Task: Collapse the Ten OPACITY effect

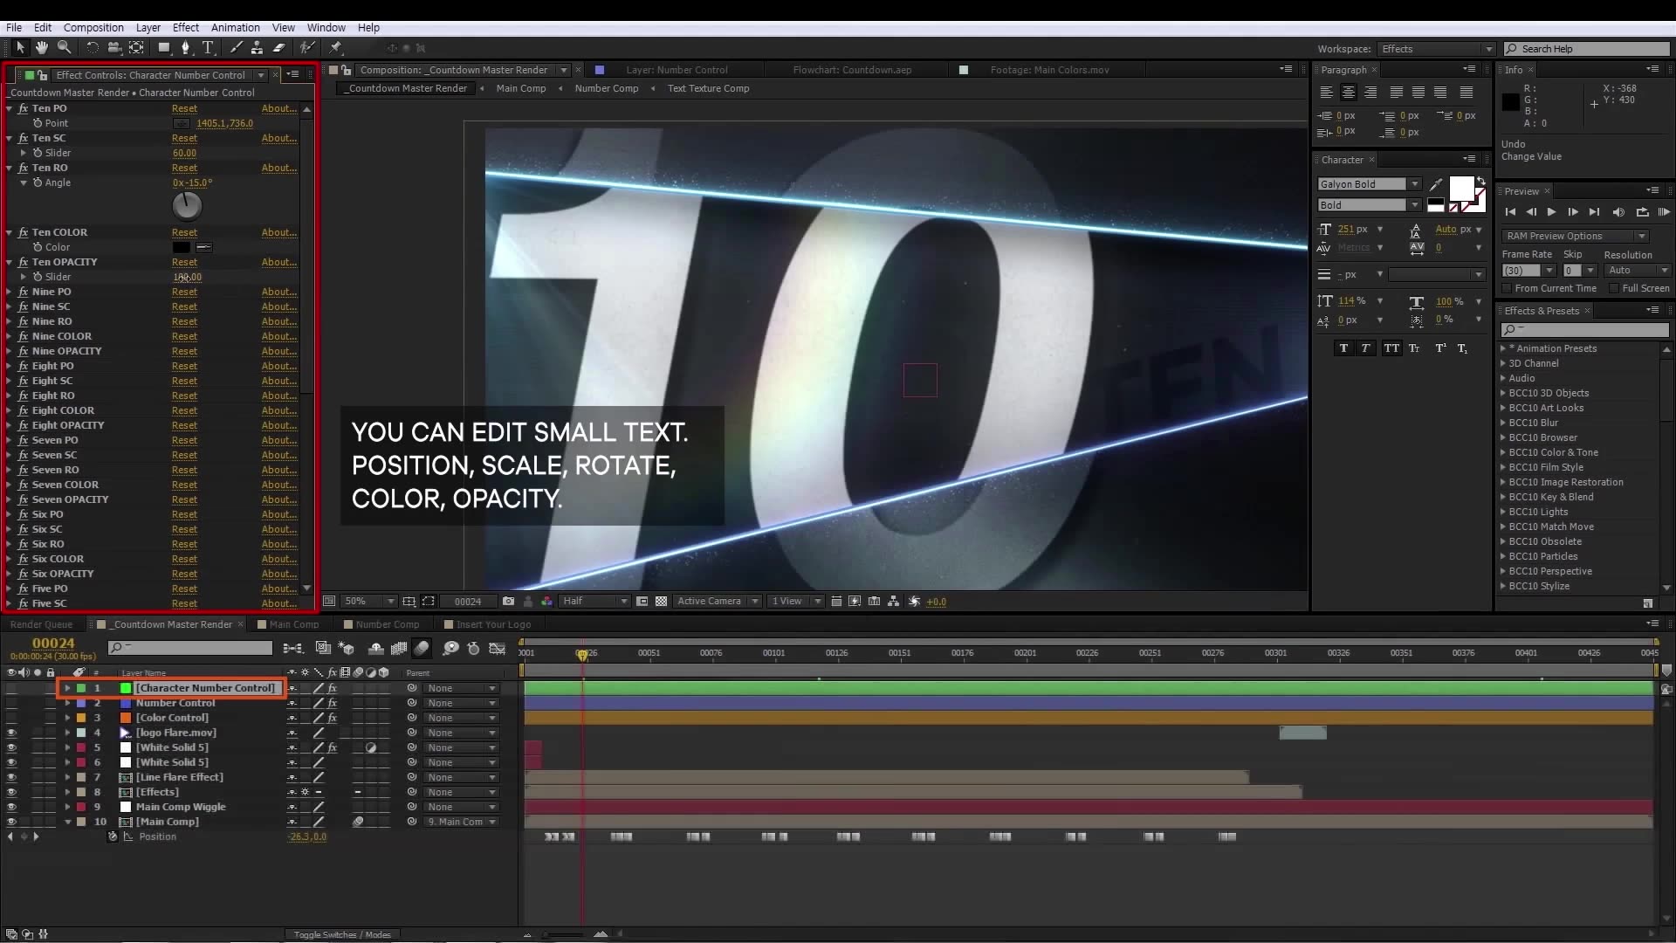Action: tap(10, 262)
